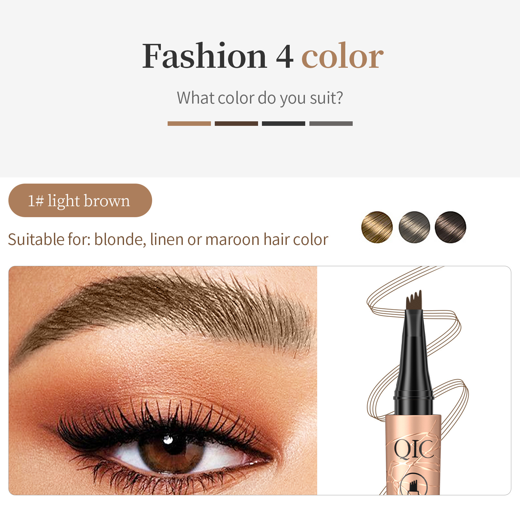The height and width of the screenshot is (524, 520).
Task: Click the dark brown color bar
Action: [236, 124]
